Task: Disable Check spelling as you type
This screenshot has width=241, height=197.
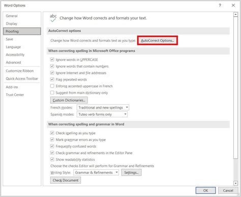Action: point(52,133)
